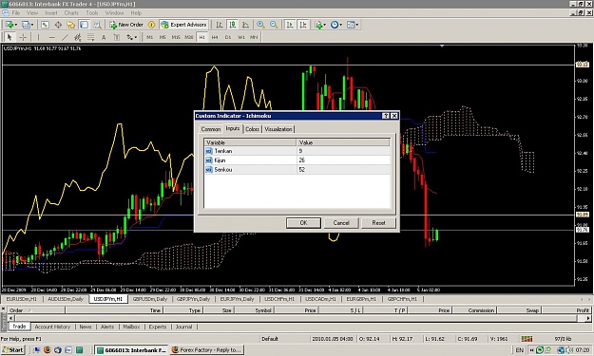This screenshot has height=356, width=594.
Task: Cancel the Ichimoku dialog
Action: (x=341, y=223)
